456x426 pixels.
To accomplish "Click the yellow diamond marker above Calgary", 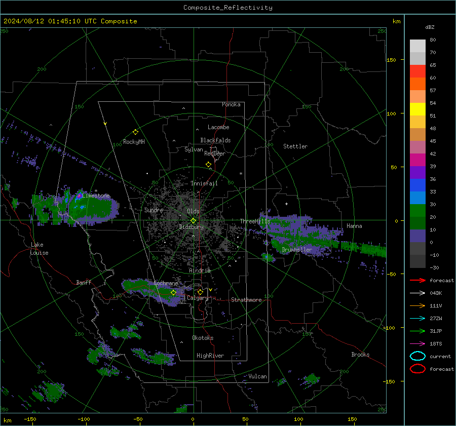I will (200, 292).
